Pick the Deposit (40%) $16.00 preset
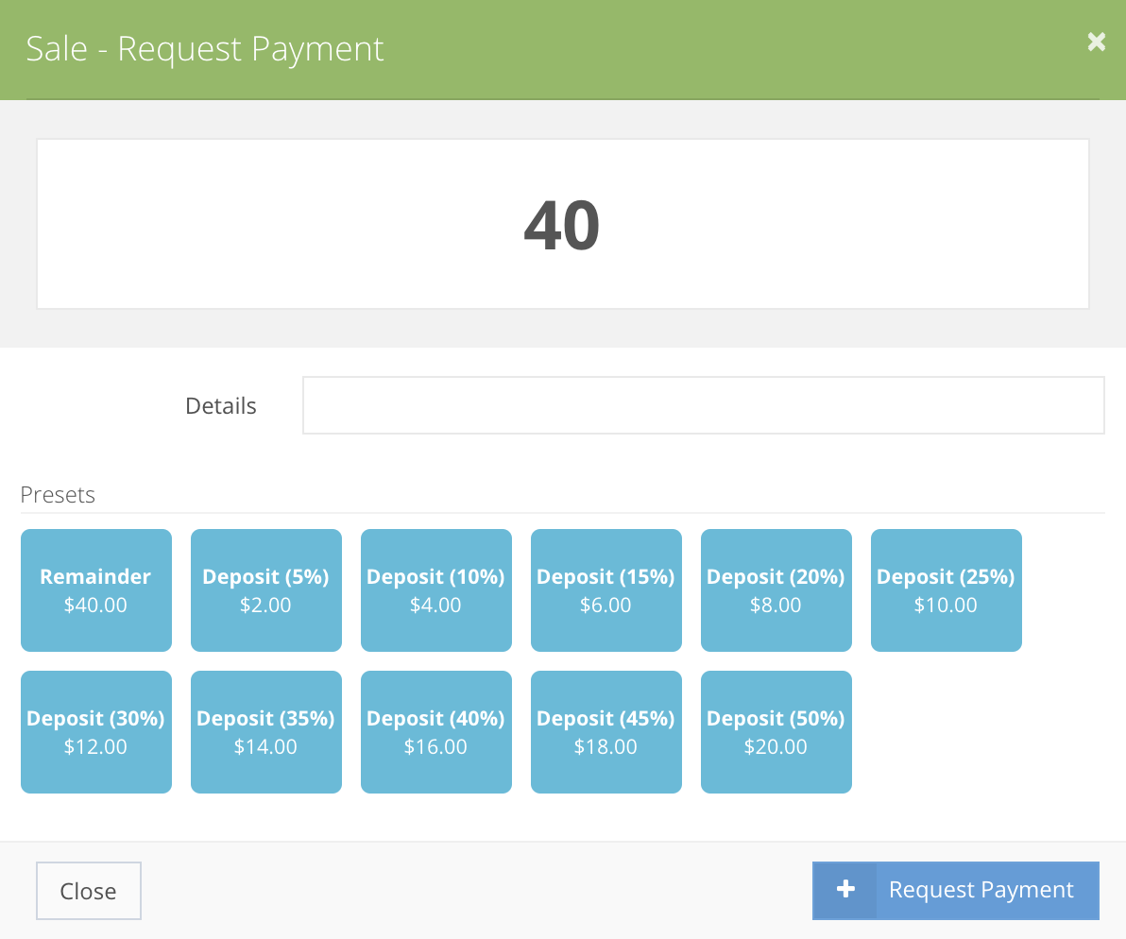This screenshot has width=1126, height=939. 436,732
